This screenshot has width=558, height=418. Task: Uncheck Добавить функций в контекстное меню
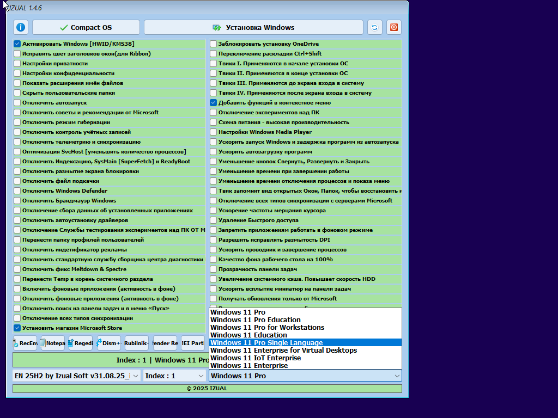pyautogui.click(x=213, y=103)
